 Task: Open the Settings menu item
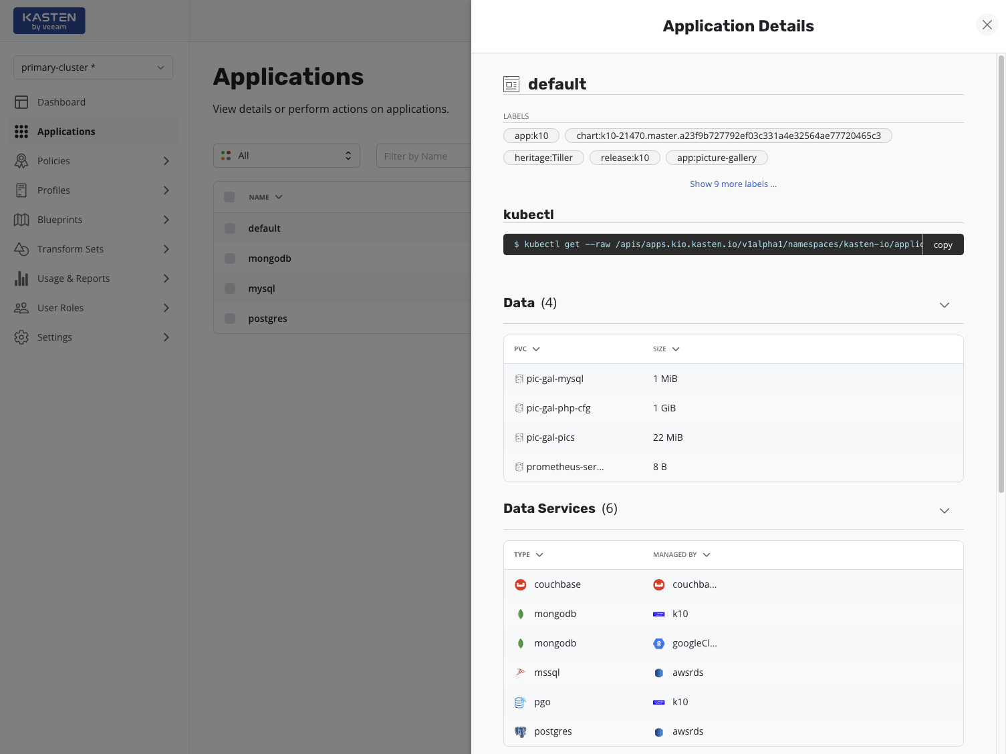94,337
